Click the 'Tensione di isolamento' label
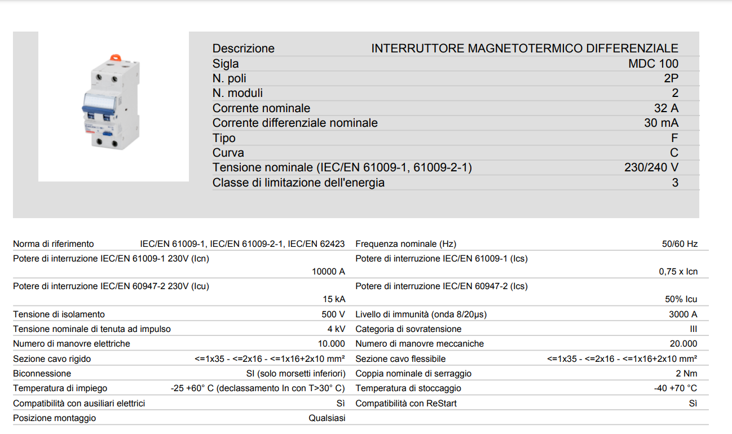This screenshot has width=732, height=434. (x=59, y=315)
